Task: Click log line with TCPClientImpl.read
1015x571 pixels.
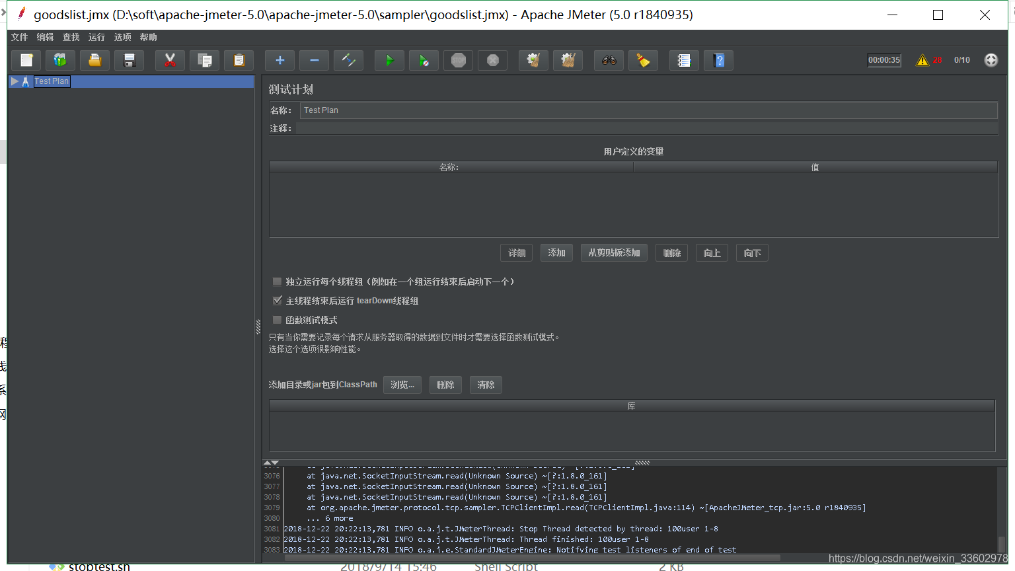Action: tap(586, 508)
